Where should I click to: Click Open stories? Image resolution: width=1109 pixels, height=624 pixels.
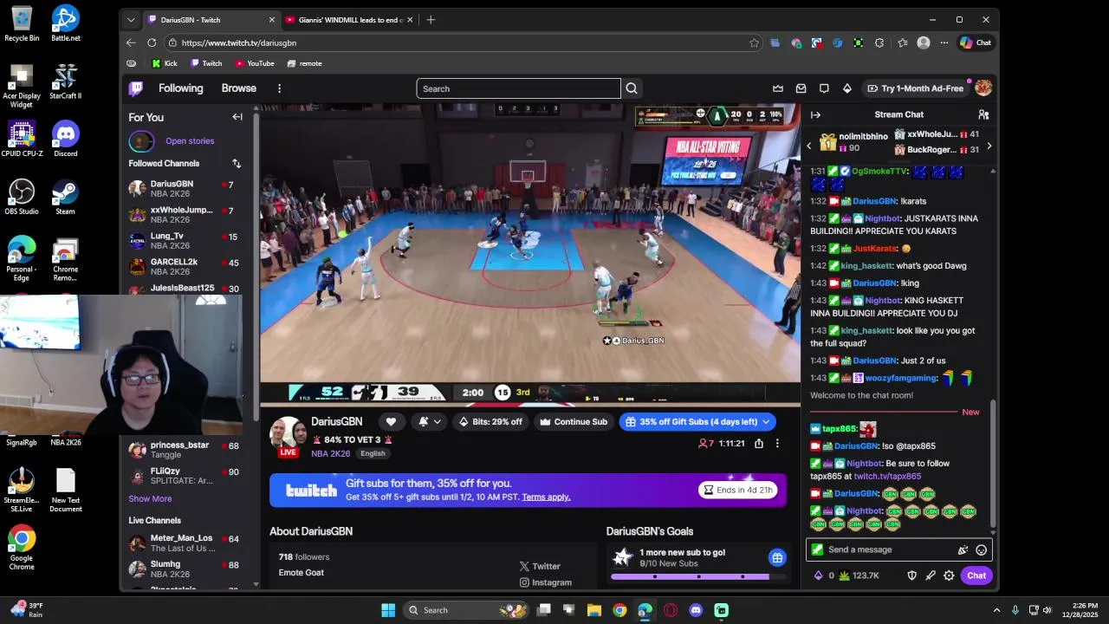click(x=190, y=141)
